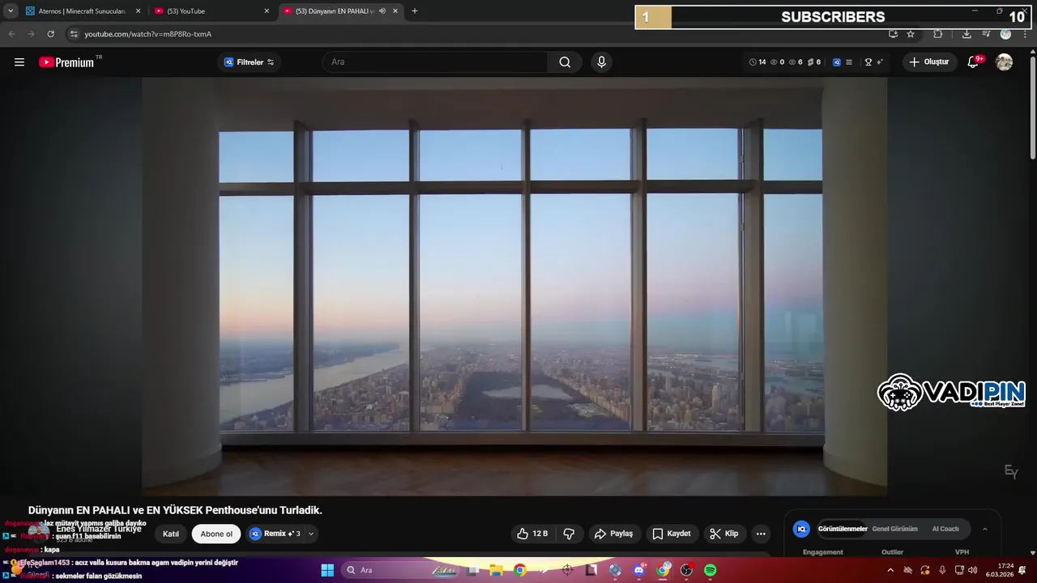Click the Engagement column label
Screen dimensions: 1037x583
(x=823, y=552)
